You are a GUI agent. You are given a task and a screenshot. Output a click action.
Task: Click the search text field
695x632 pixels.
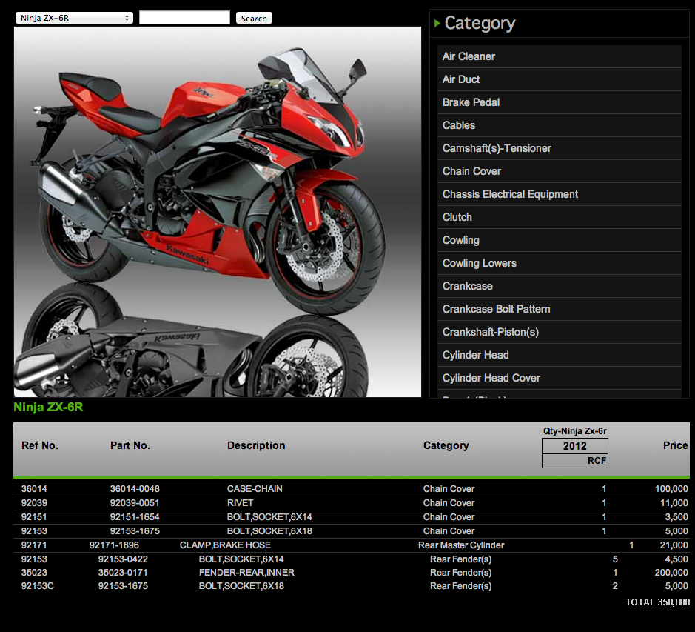click(184, 18)
